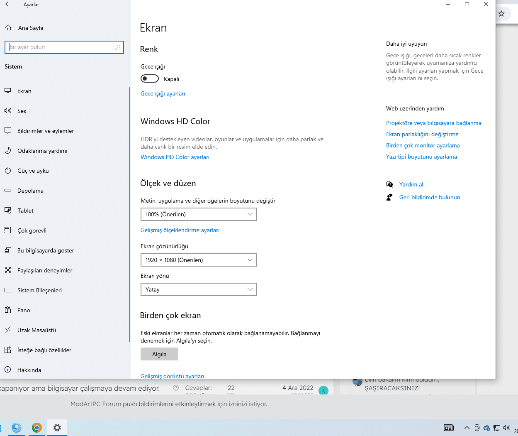Open the Gece ışığı ayarları link
518x436 pixels.
click(x=163, y=94)
